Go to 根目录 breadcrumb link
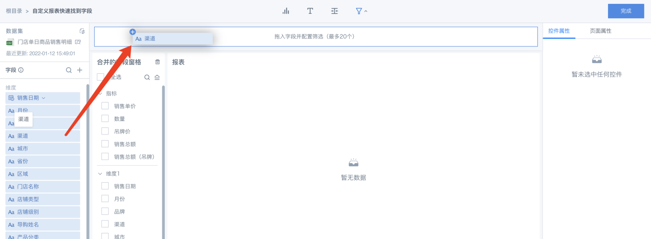Viewport: 651px width, 239px height. 14,11
